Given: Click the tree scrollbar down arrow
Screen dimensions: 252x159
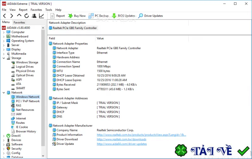Looking at the screenshot, I should pos(43,156).
